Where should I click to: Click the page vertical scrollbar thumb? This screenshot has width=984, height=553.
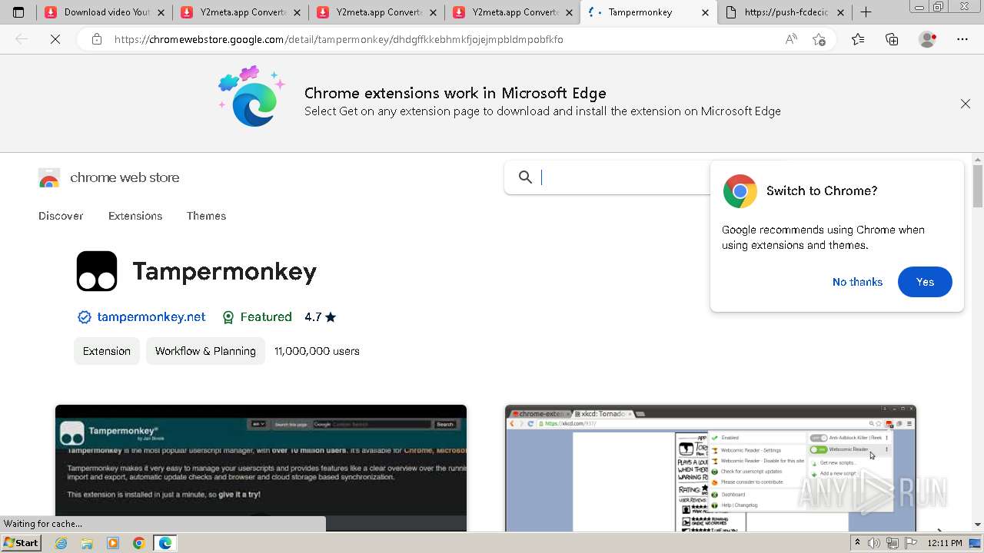pos(978,187)
